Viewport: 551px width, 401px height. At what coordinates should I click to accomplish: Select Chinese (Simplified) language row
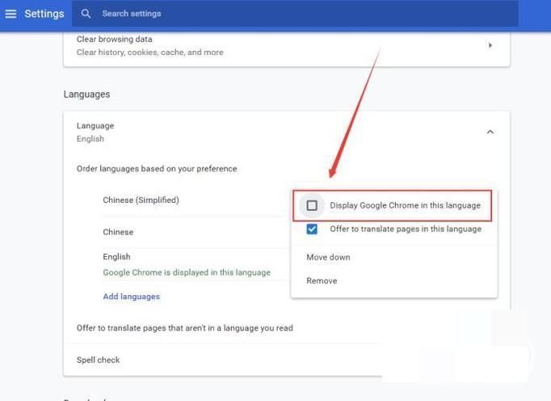tap(197, 200)
